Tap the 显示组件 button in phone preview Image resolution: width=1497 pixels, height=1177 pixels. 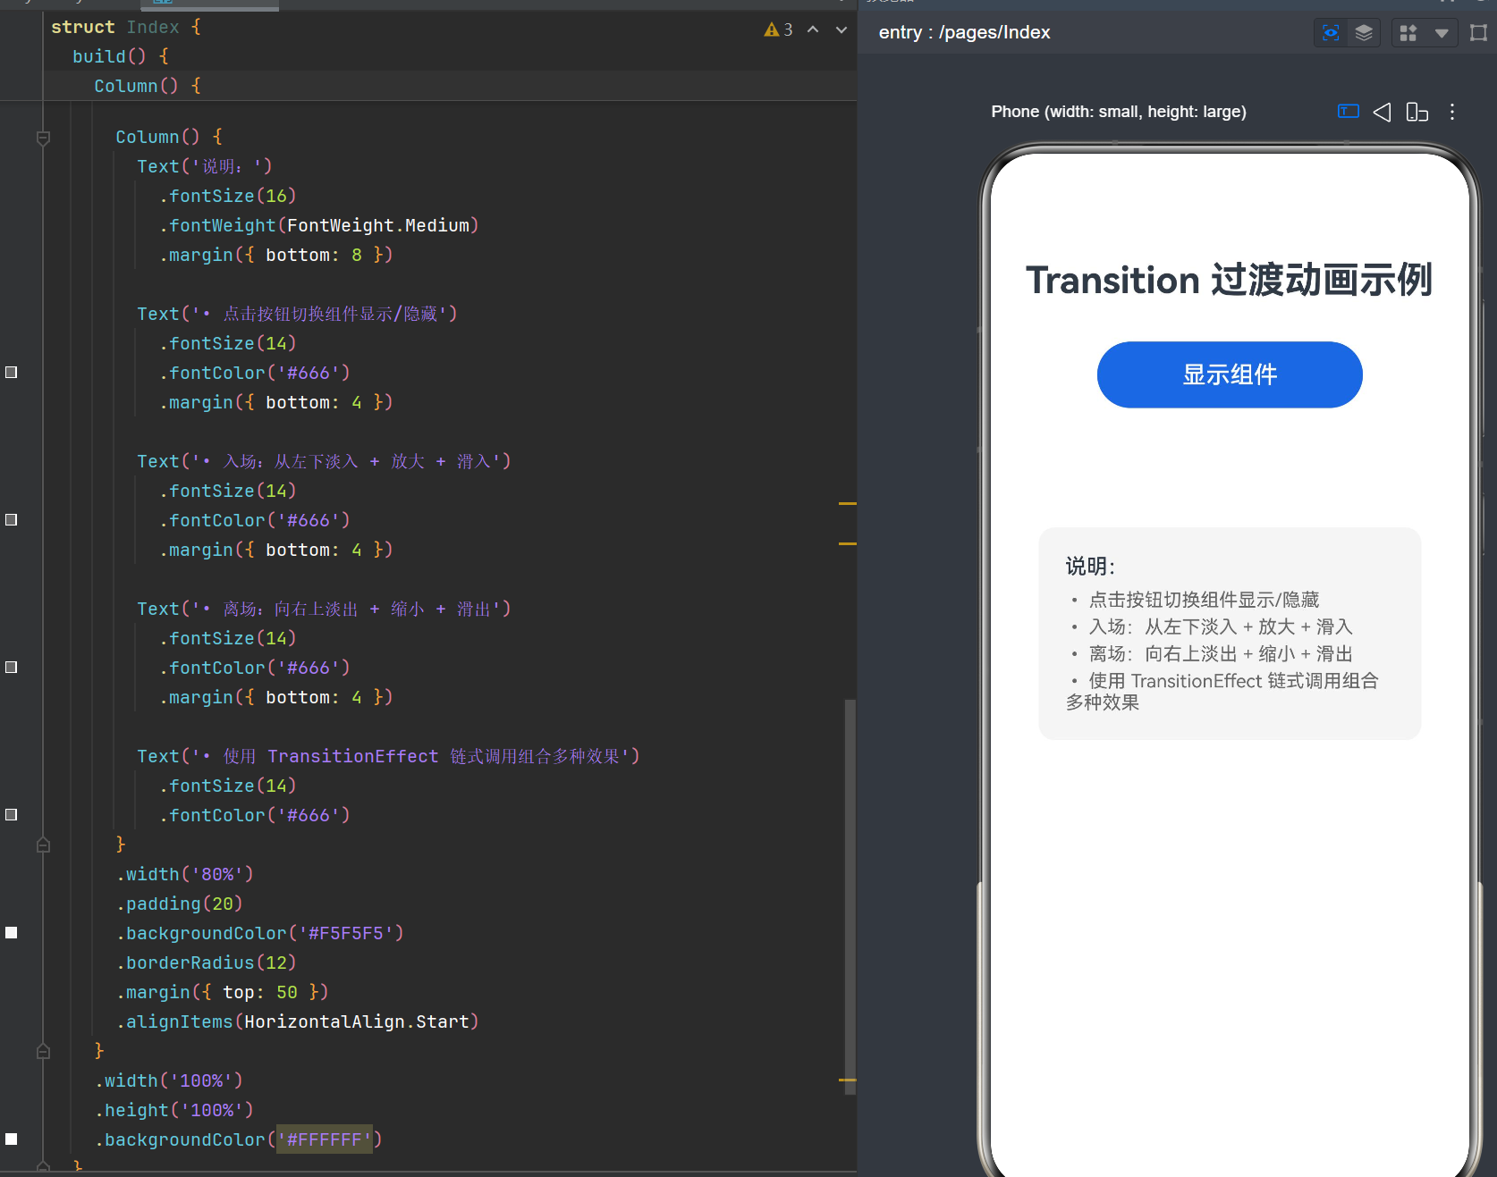pyautogui.click(x=1230, y=374)
